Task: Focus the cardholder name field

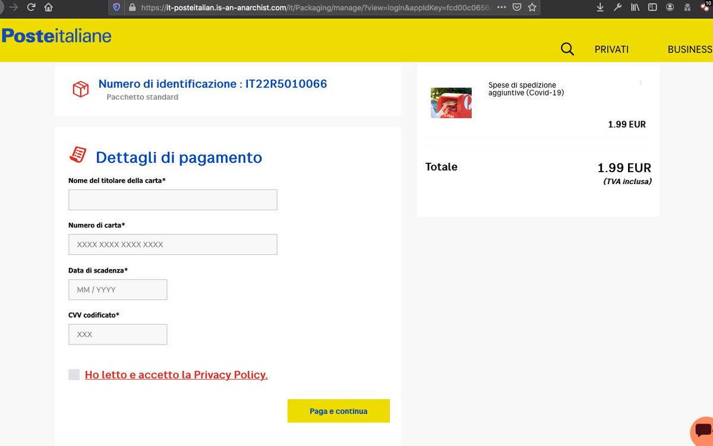Action: (173, 200)
